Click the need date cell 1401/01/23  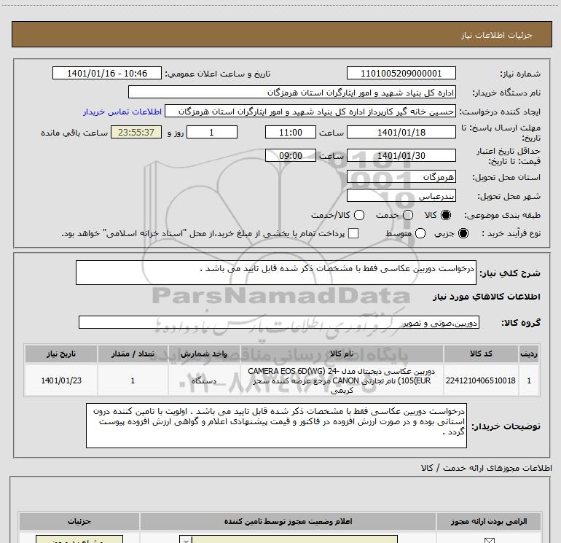click(x=60, y=380)
